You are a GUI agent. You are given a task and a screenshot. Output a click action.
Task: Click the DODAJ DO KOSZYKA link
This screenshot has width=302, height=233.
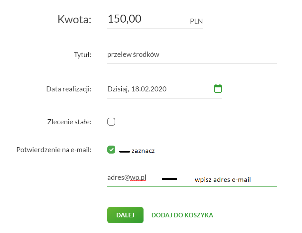point(182,215)
